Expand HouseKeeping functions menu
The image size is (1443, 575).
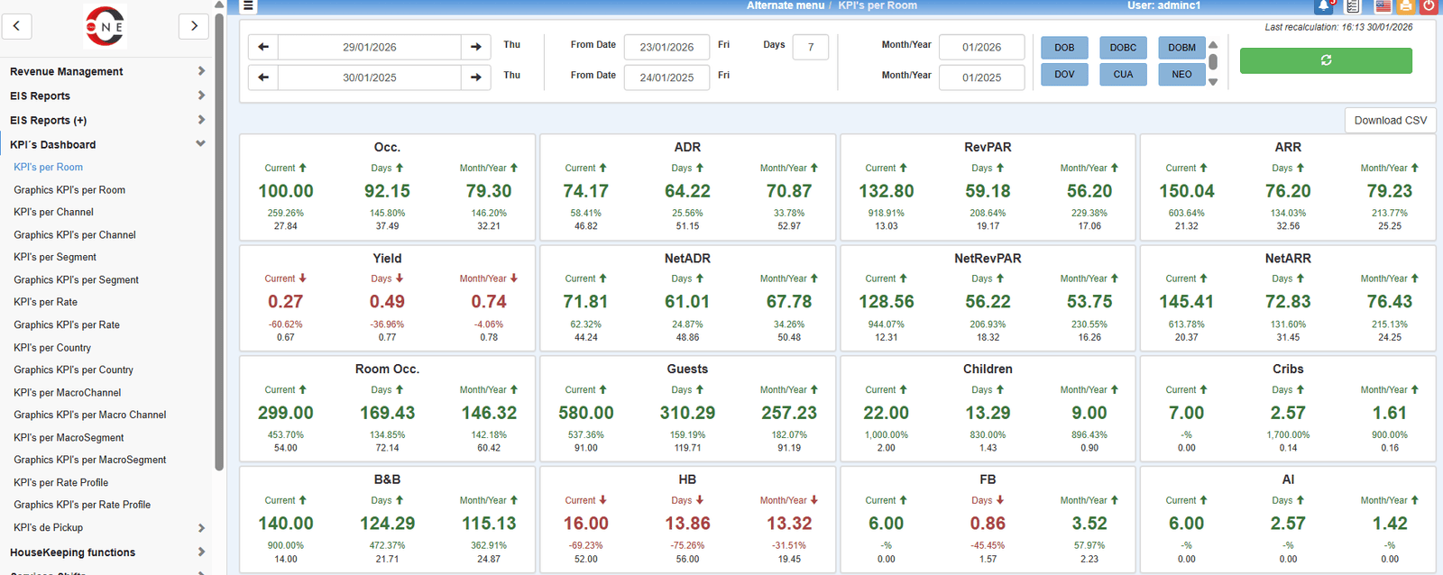(x=106, y=552)
